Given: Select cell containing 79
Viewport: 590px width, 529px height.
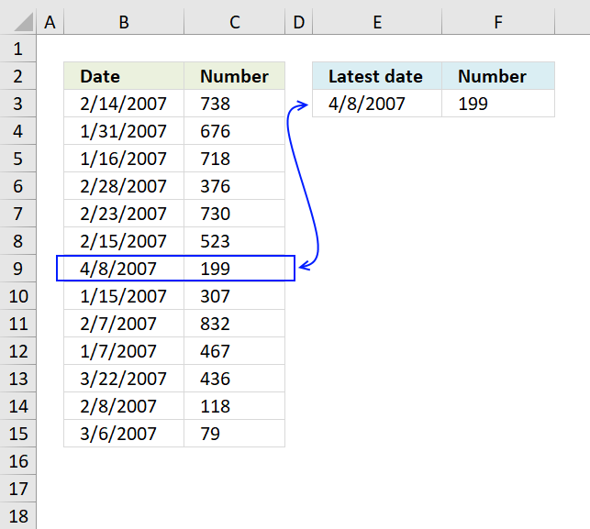Looking at the screenshot, I should tap(234, 433).
